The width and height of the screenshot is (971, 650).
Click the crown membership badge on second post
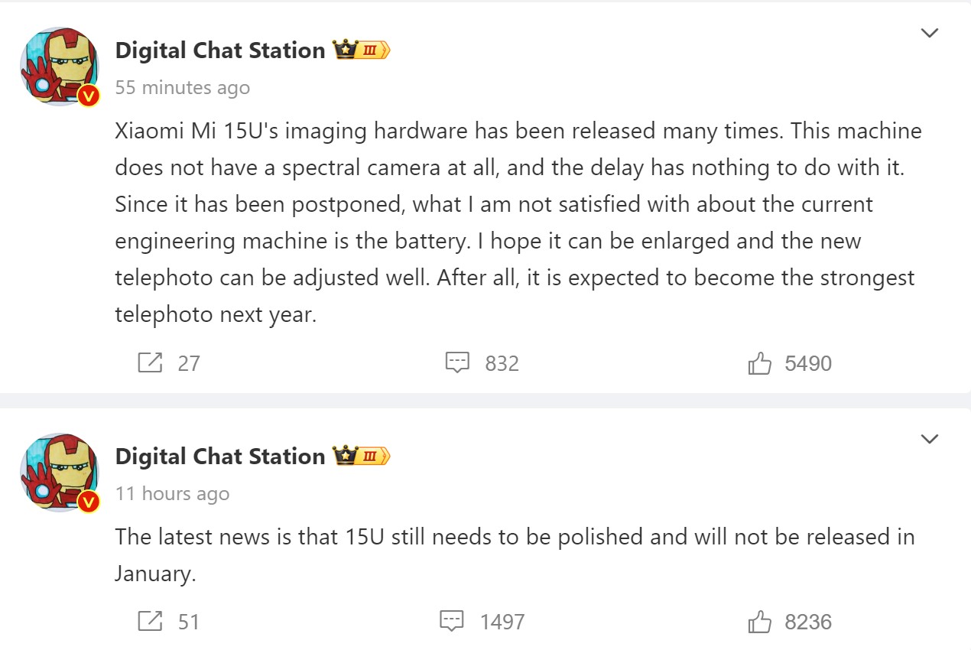[x=362, y=457]
